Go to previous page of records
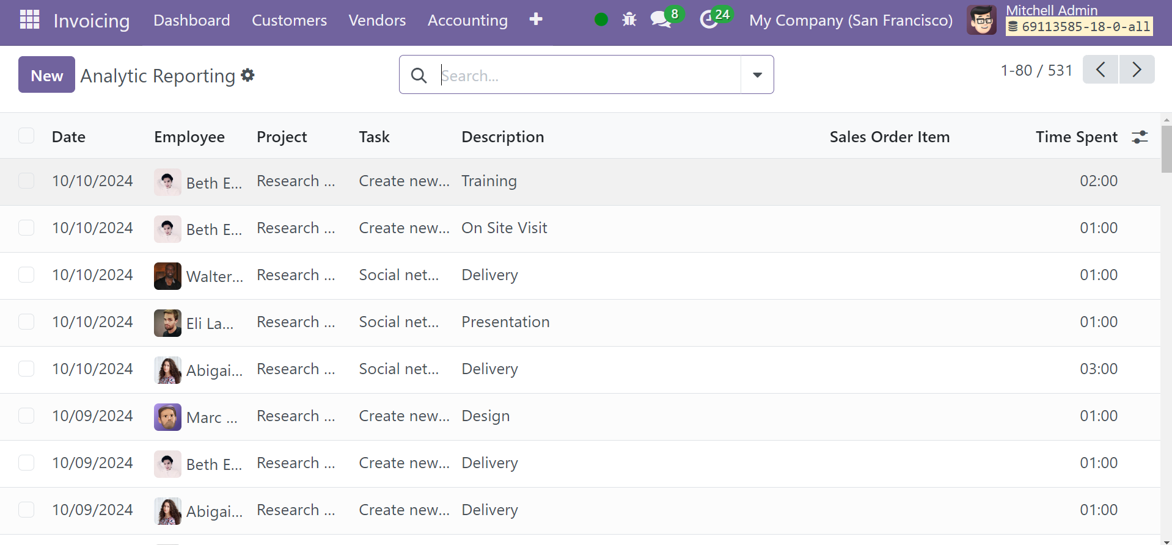1172x545 pixels. click(x=1101, y=70)
